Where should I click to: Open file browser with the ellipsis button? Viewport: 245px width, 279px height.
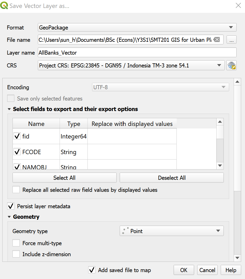click(x=231, y=40)
